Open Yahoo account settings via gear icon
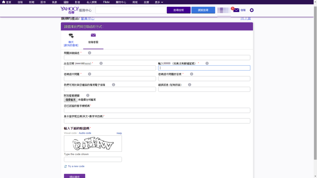The width and height of the screenshot is (317, 178). pyautogui.click(x=251, y=10)
